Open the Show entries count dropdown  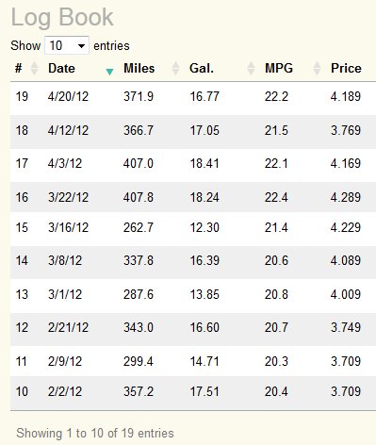click(67, 45)
